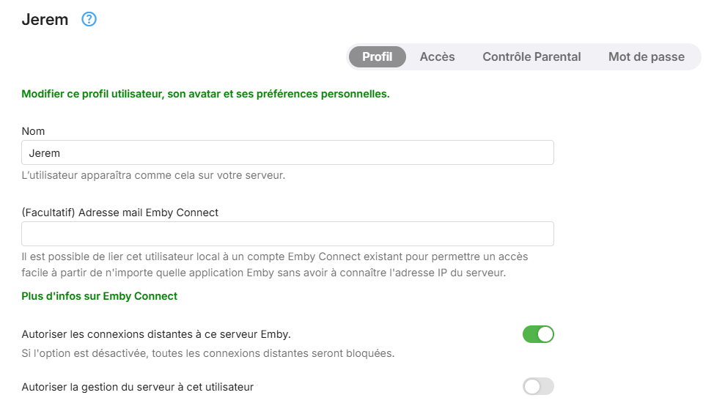Go to the Contrôle Parental tab
Viewport: 714px width, 406px height.
click(531, 57)
